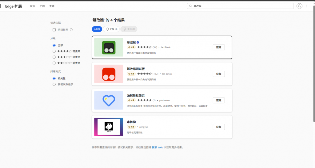Select four stars 或更高 rating filter
Viewport: 315px width, 168px height.
pyautogui.click(x=54, y=51)
